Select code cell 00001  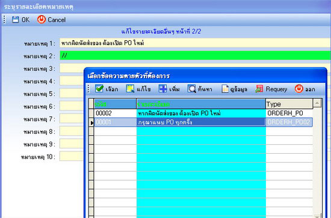[116, 122]
